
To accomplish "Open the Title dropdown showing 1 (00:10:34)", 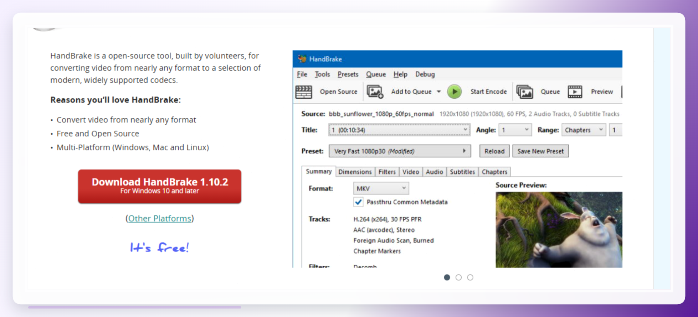I will (399, 130).
